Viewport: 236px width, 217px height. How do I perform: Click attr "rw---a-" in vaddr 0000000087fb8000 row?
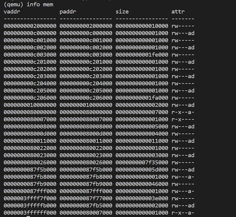[x=183, y=177]
